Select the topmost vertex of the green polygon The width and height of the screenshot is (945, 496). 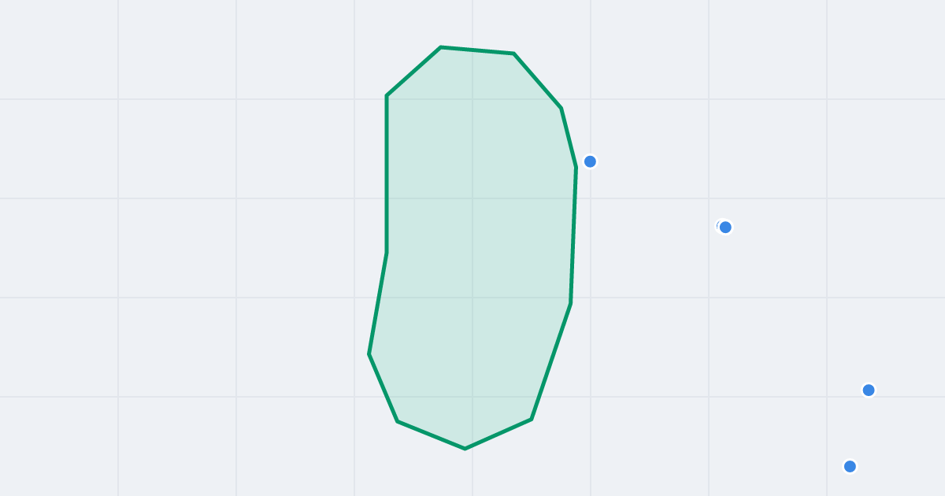[441, 47]
